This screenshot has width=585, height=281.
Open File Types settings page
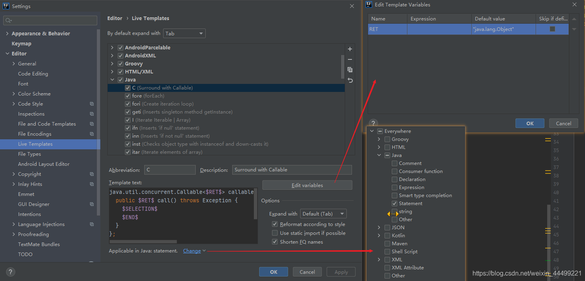(29, 154)
